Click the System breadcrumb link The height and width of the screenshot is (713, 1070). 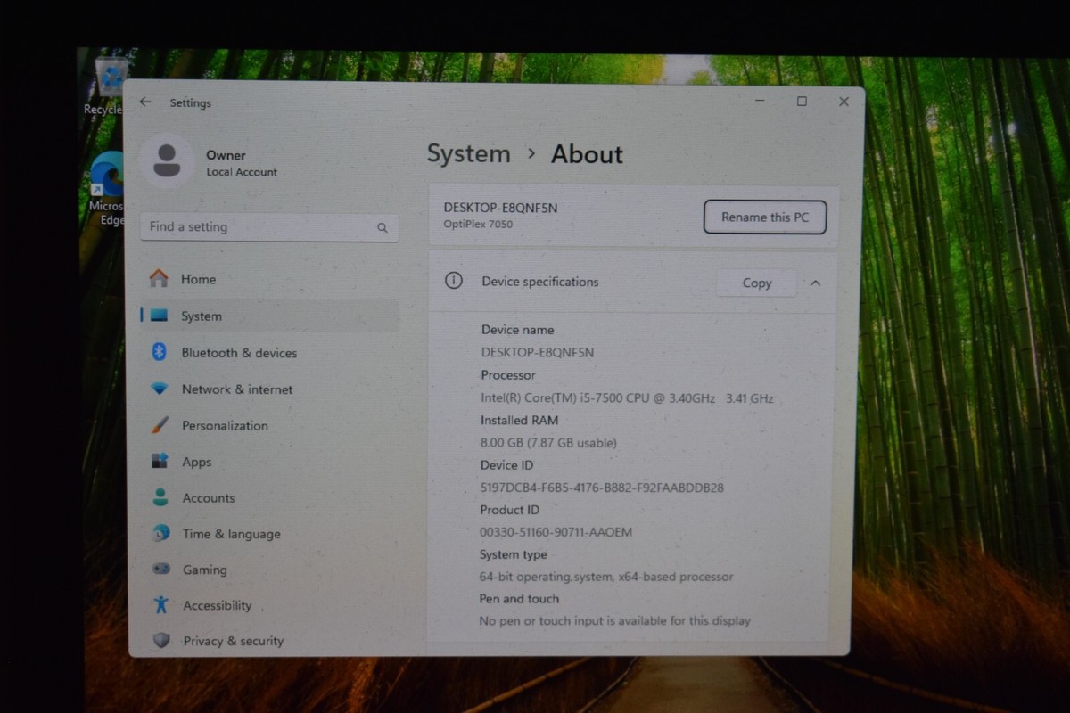pos(468,153)
